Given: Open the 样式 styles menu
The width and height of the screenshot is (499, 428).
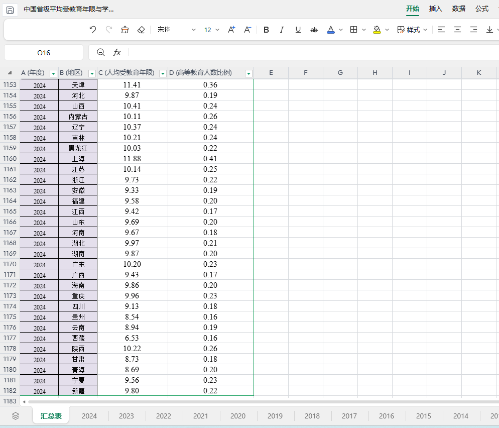Looking at the screenshot, I should (x=412, y=30).
